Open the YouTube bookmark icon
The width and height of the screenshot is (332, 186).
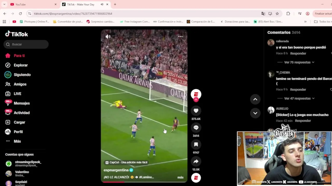click(x=14, y=22)
